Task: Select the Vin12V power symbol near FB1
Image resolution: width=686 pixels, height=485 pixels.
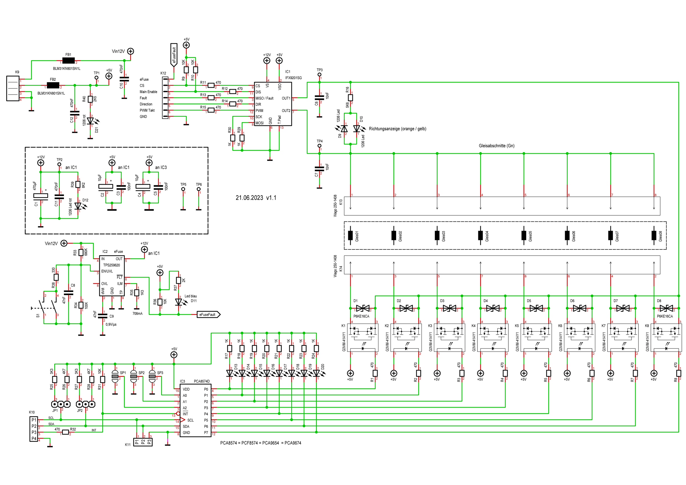Action: pyautogui.click(x=131, y=51)
